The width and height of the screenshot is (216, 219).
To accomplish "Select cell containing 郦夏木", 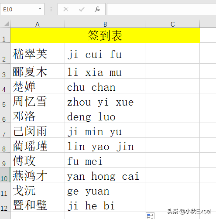I will 38,71.
